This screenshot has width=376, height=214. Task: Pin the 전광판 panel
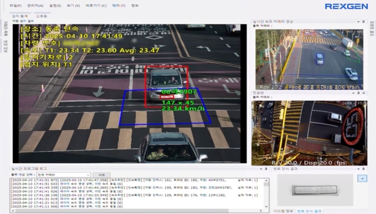click(359, 93)
